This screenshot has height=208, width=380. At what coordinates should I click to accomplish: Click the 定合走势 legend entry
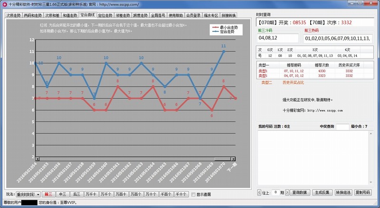(223, 31)
